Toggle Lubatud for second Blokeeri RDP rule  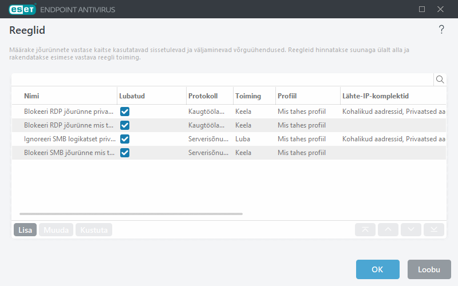[x=125, y=125]
